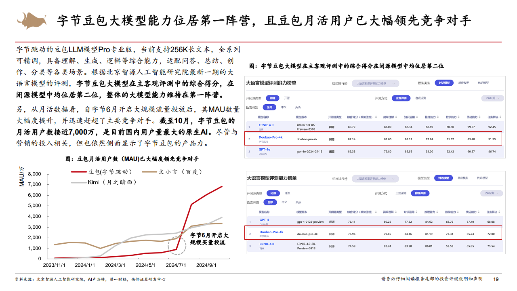Select 闭源 in the ERNIE-first leaderboard
The width and height of the screenshot is (517, 291).
(273, 98)
